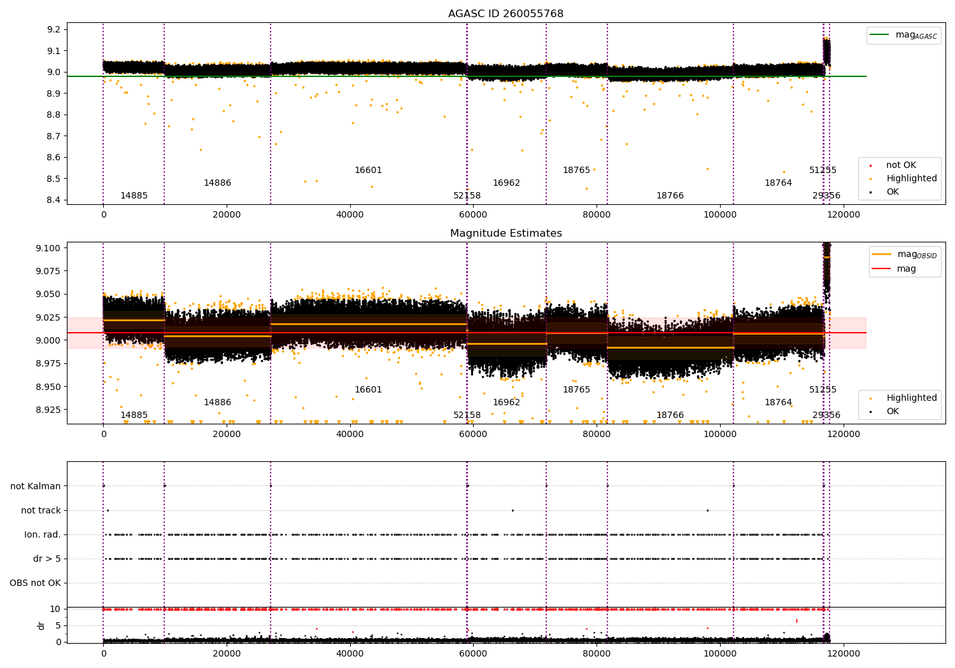Click x-axis tick 120000 in the bottom panel
Viewport: 955px width, 668px height.
844,653
